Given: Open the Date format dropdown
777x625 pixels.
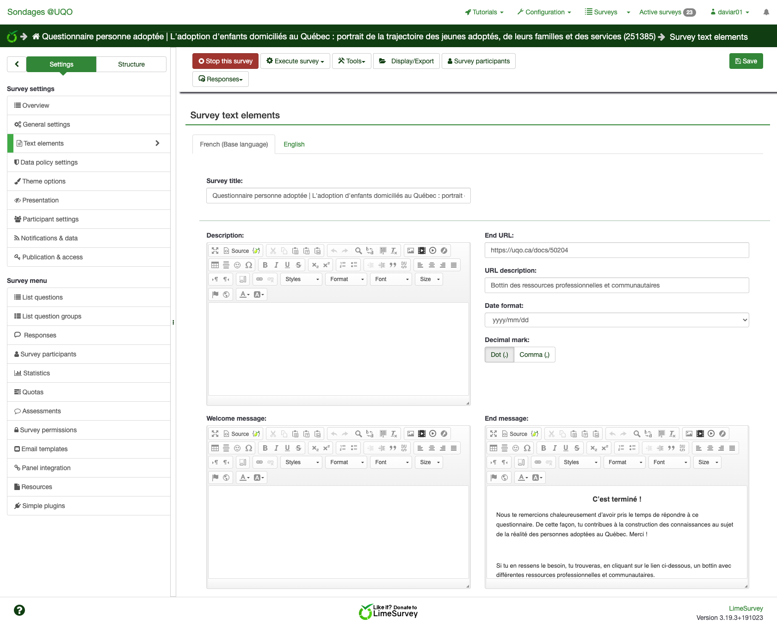Looking at the screenshot, I should pyautogui.click(x=617, y=320).
